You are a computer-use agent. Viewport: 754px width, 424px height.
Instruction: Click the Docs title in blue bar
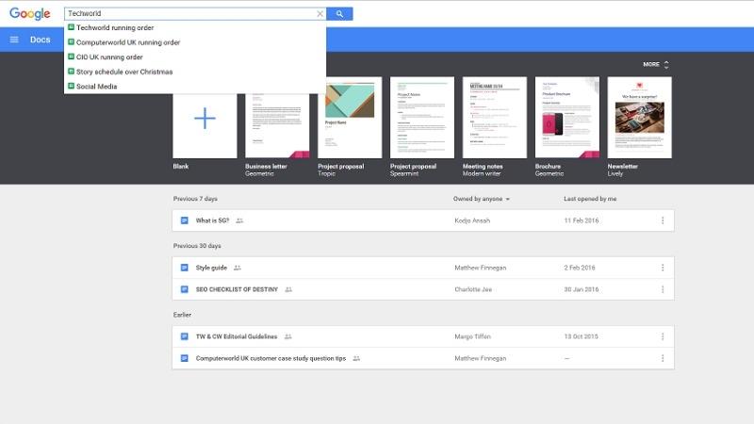(x=40, y=40)
